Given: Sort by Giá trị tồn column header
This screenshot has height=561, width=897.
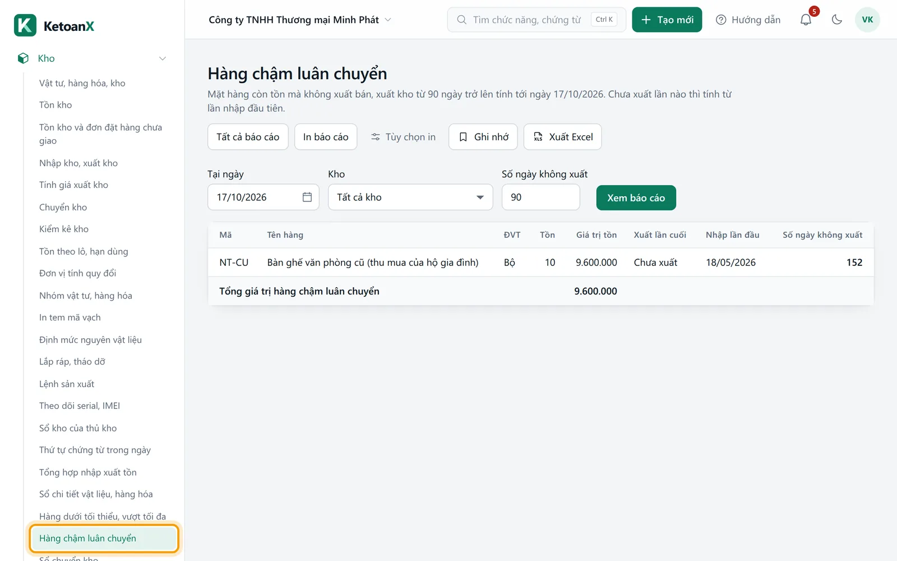Looking at the screenshot, I should 597,235.
